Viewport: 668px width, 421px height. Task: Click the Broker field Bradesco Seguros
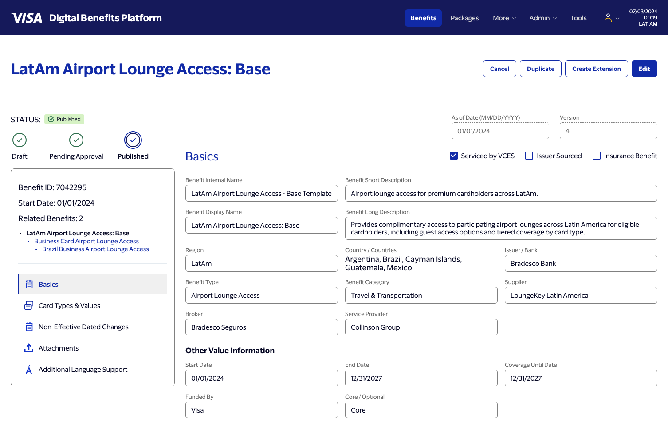(262, 327)
